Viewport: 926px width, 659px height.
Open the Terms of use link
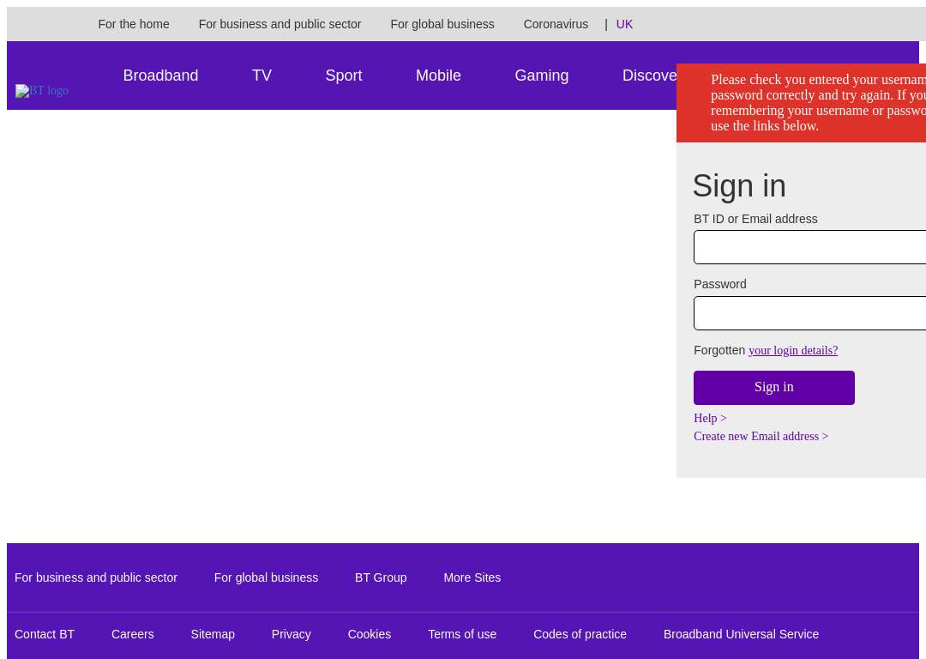pyautogui.click(x=462, y=634)
